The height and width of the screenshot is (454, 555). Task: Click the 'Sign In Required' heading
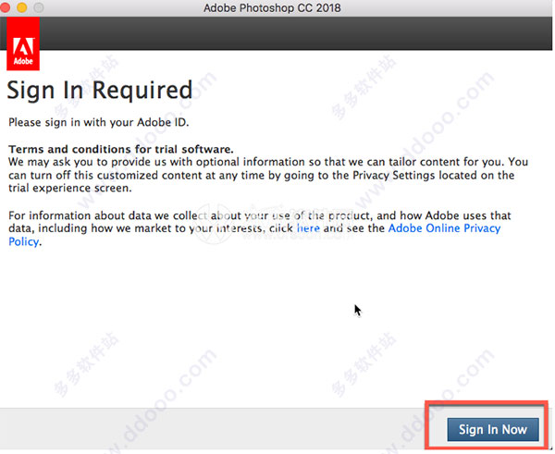tap(100, 90)
